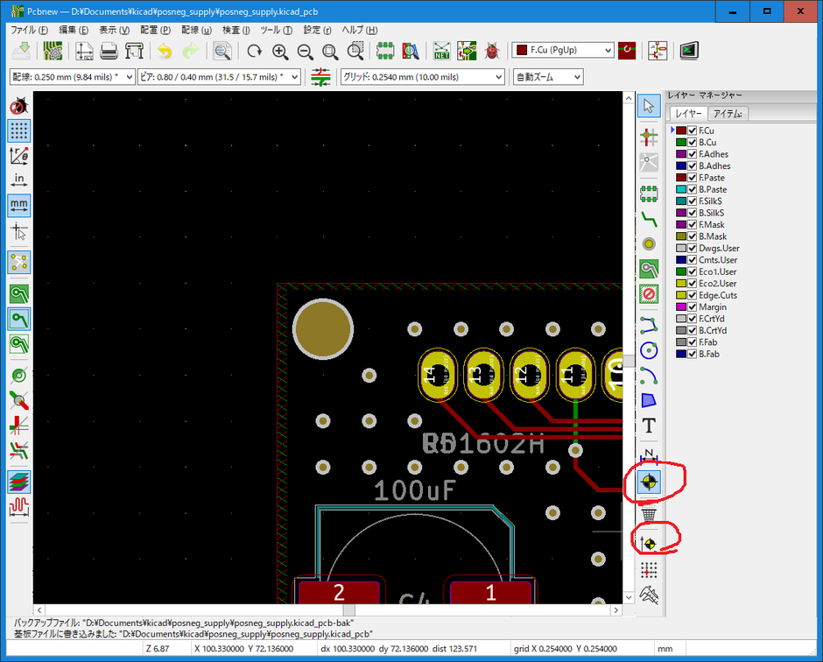Switch to the レイヤー tab
This screenshot has width=823, height=662.
point(688,113)
